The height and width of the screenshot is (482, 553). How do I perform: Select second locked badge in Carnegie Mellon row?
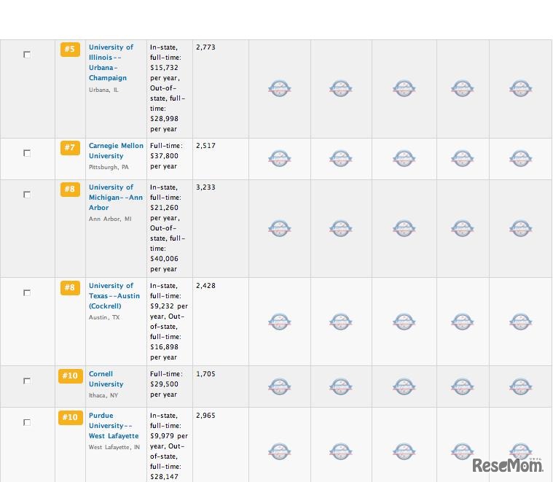coord(341,158)
